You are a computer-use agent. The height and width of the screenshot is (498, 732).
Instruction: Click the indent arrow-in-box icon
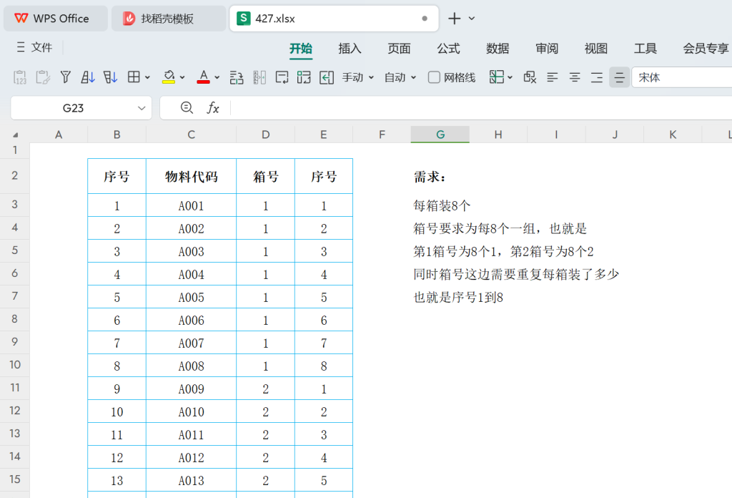326,77
